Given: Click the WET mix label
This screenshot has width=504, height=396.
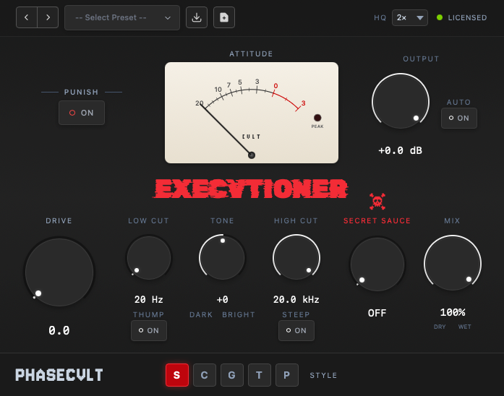Looking at the screenshot, I should coord(465,327).
